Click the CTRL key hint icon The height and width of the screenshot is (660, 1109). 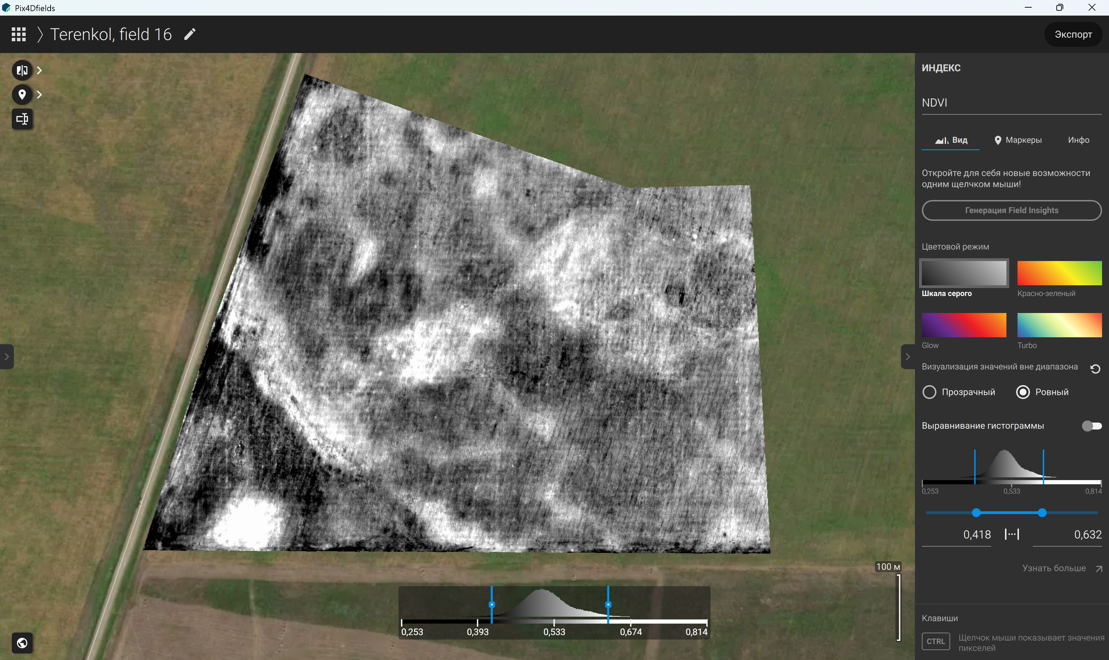click(936, 641)
